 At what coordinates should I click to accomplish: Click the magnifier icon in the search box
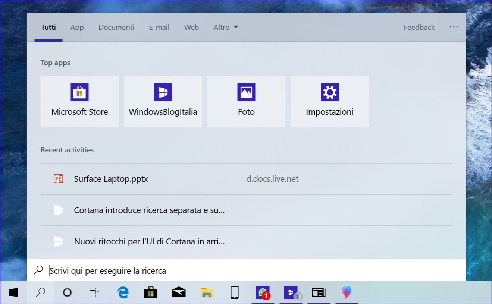pos(38,270)
